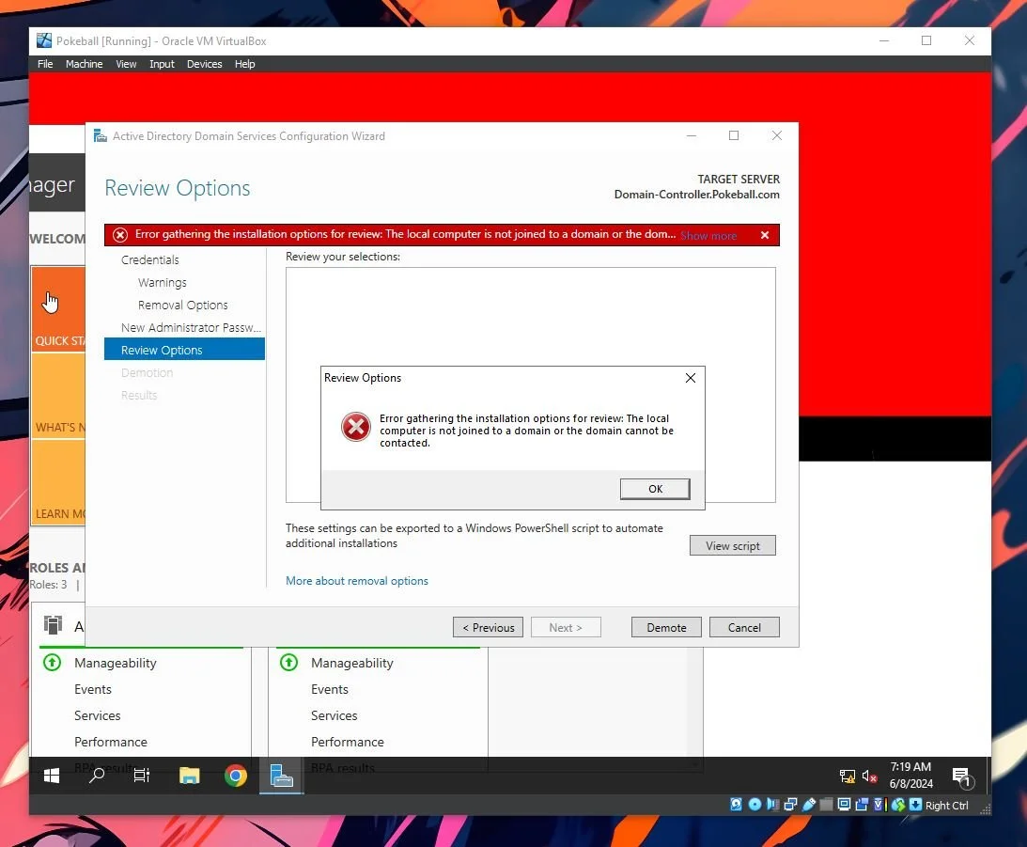The width and height of the screenshot is (1027, 847).
Task: Open the VirtualBox View menu
Action: click(x=126, y=64)
